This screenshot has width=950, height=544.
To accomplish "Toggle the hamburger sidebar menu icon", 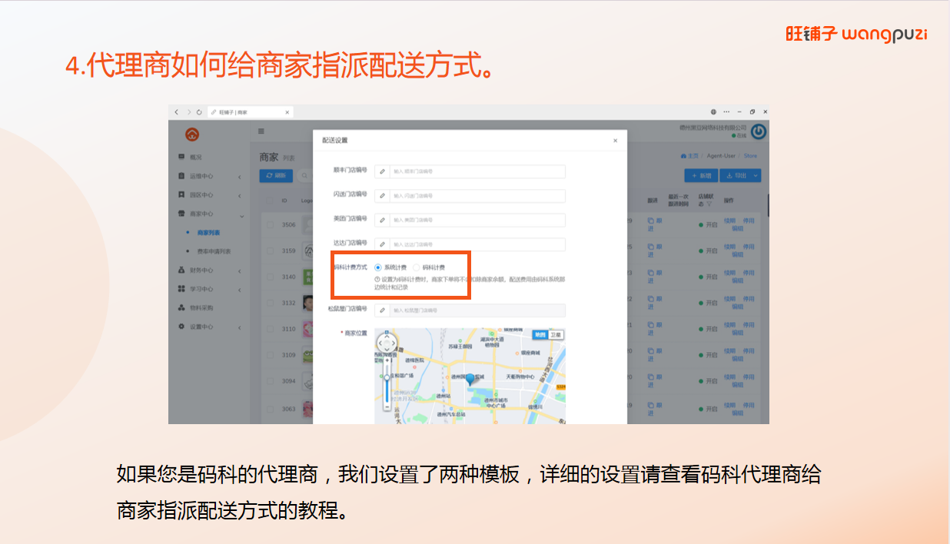I will coord(261,132).
